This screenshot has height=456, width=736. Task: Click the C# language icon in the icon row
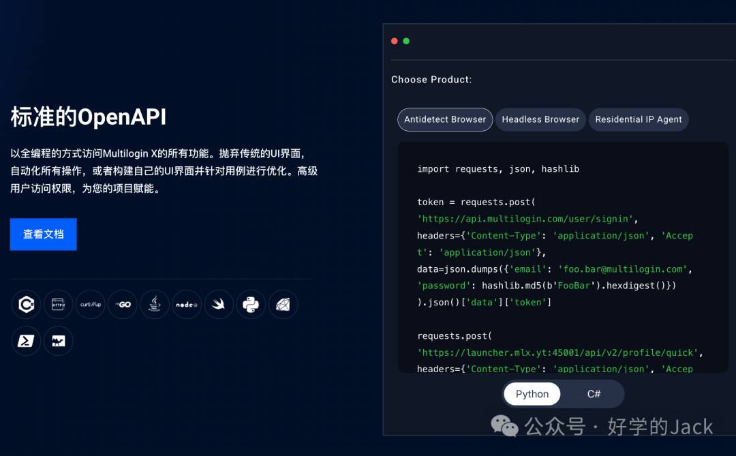click(27, 305)
